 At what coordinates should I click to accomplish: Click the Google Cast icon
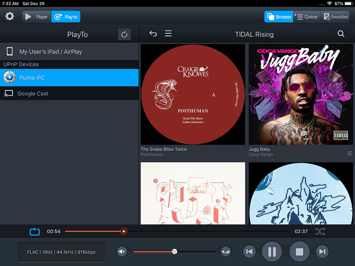[x=9, y=93]
